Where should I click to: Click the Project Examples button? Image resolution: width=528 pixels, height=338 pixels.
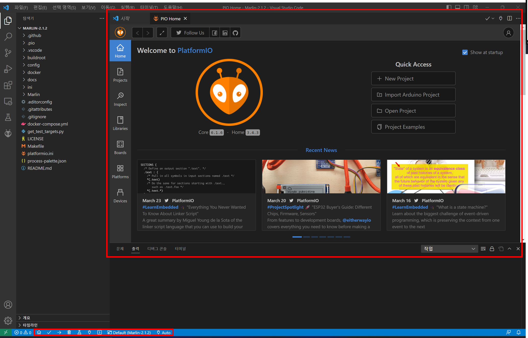click(x=413, y=127)
